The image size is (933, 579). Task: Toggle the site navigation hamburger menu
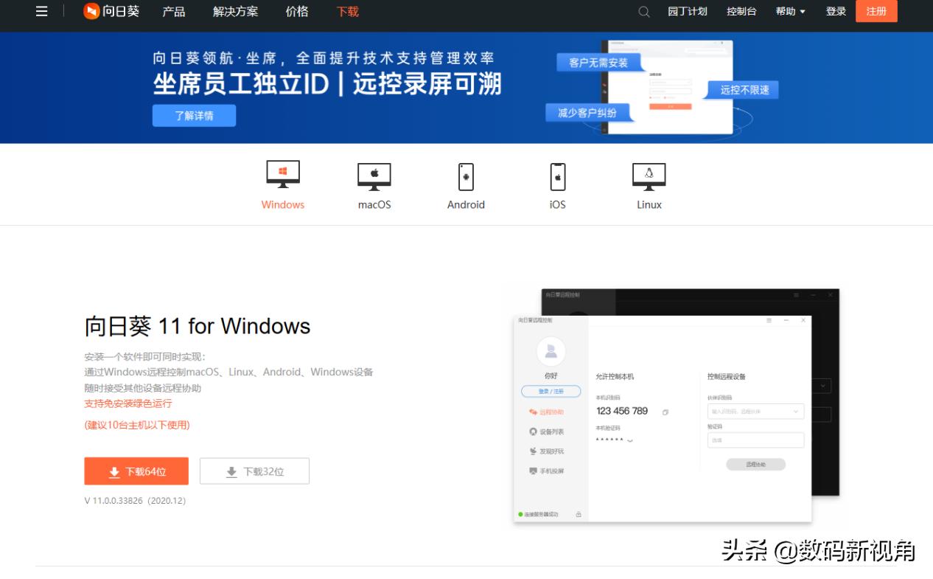[42, 12]
